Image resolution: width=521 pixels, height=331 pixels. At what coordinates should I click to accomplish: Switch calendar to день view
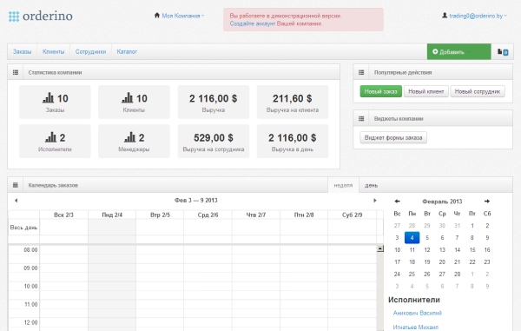point(371,185)
